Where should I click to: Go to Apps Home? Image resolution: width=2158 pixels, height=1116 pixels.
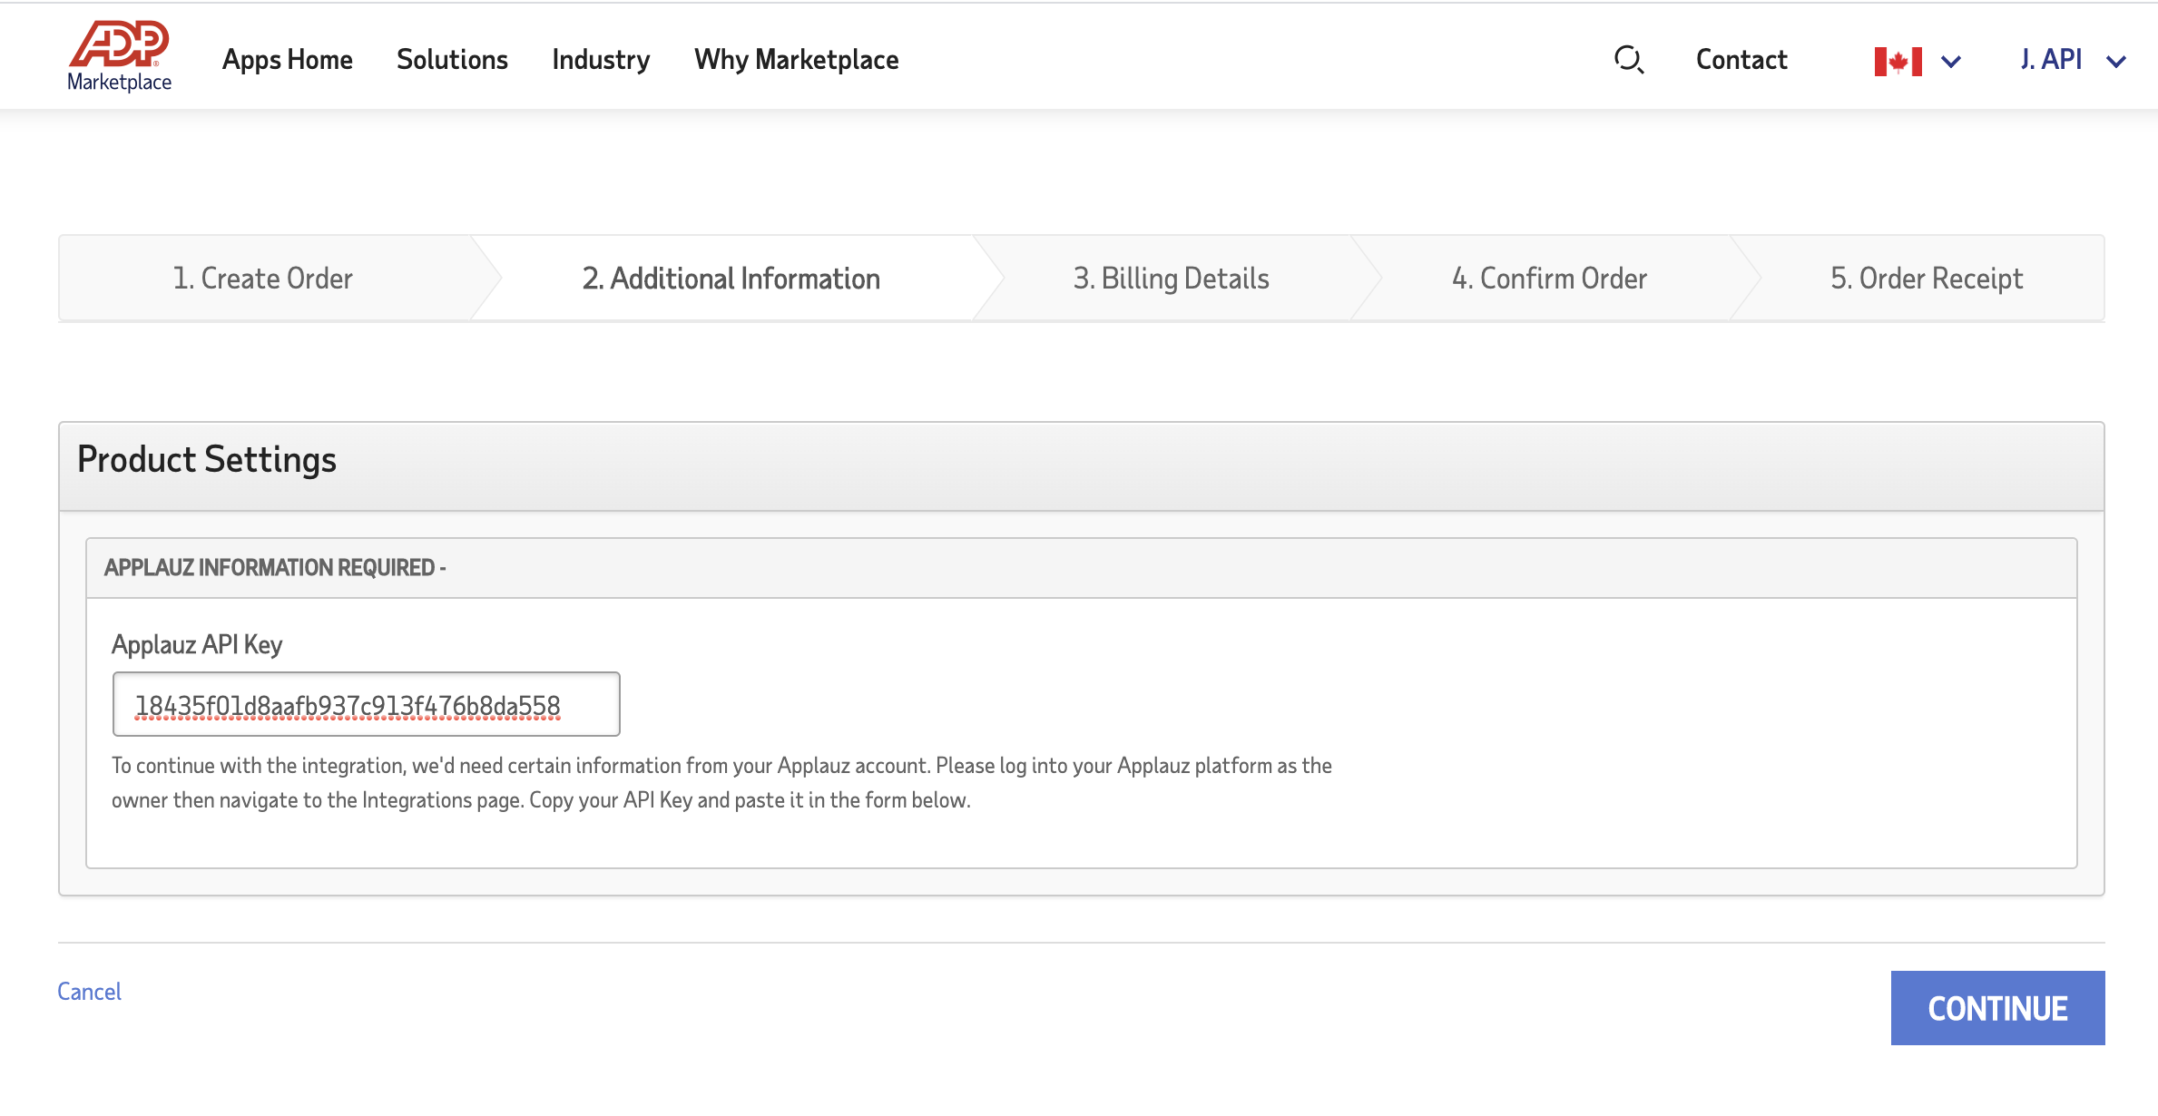(x=287, y=60)
